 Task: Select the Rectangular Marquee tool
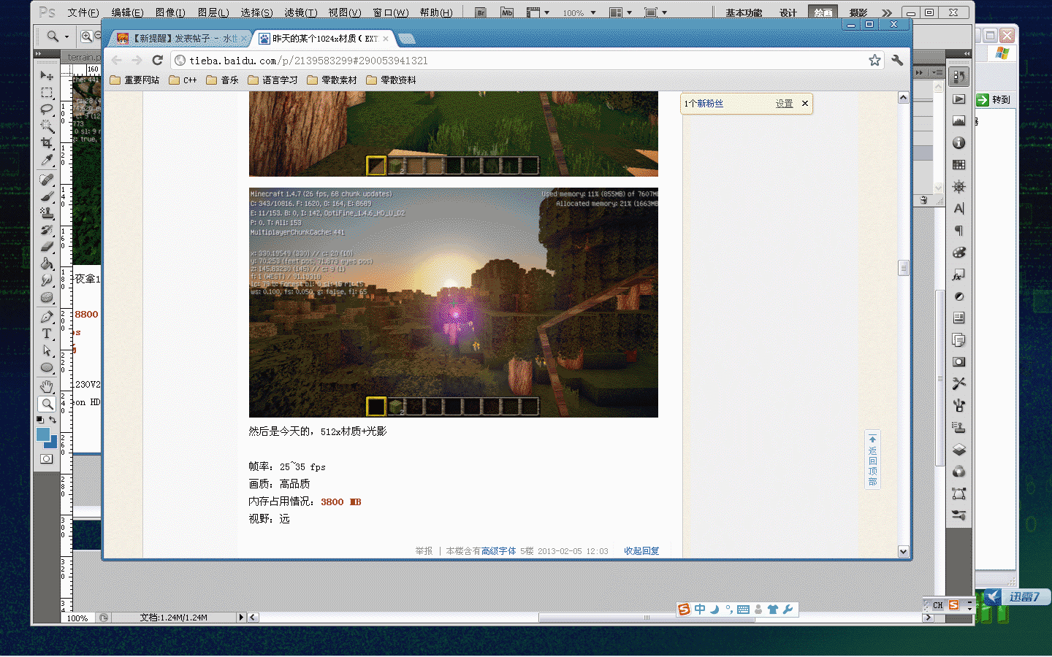[x=47, y=93]
